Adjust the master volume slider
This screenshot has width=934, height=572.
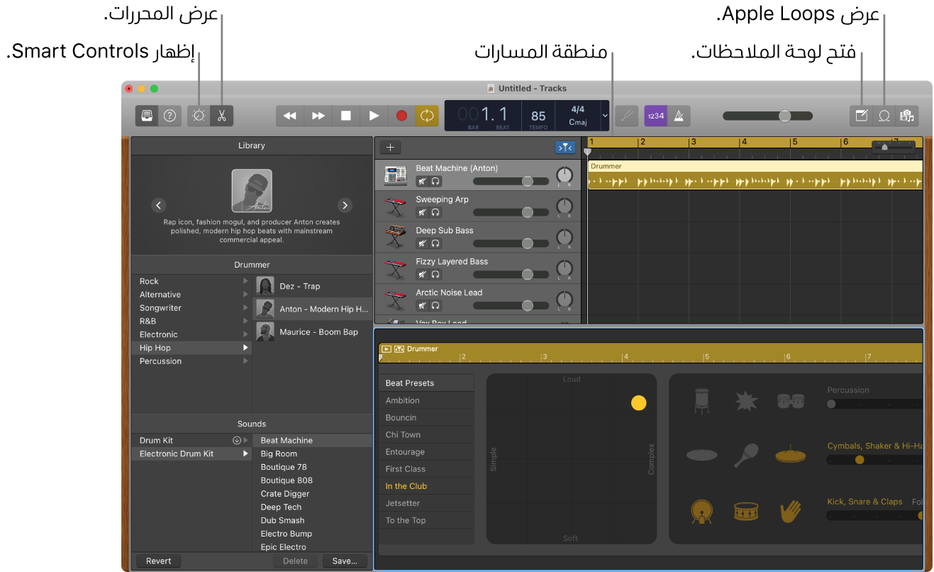click(768, 116)
